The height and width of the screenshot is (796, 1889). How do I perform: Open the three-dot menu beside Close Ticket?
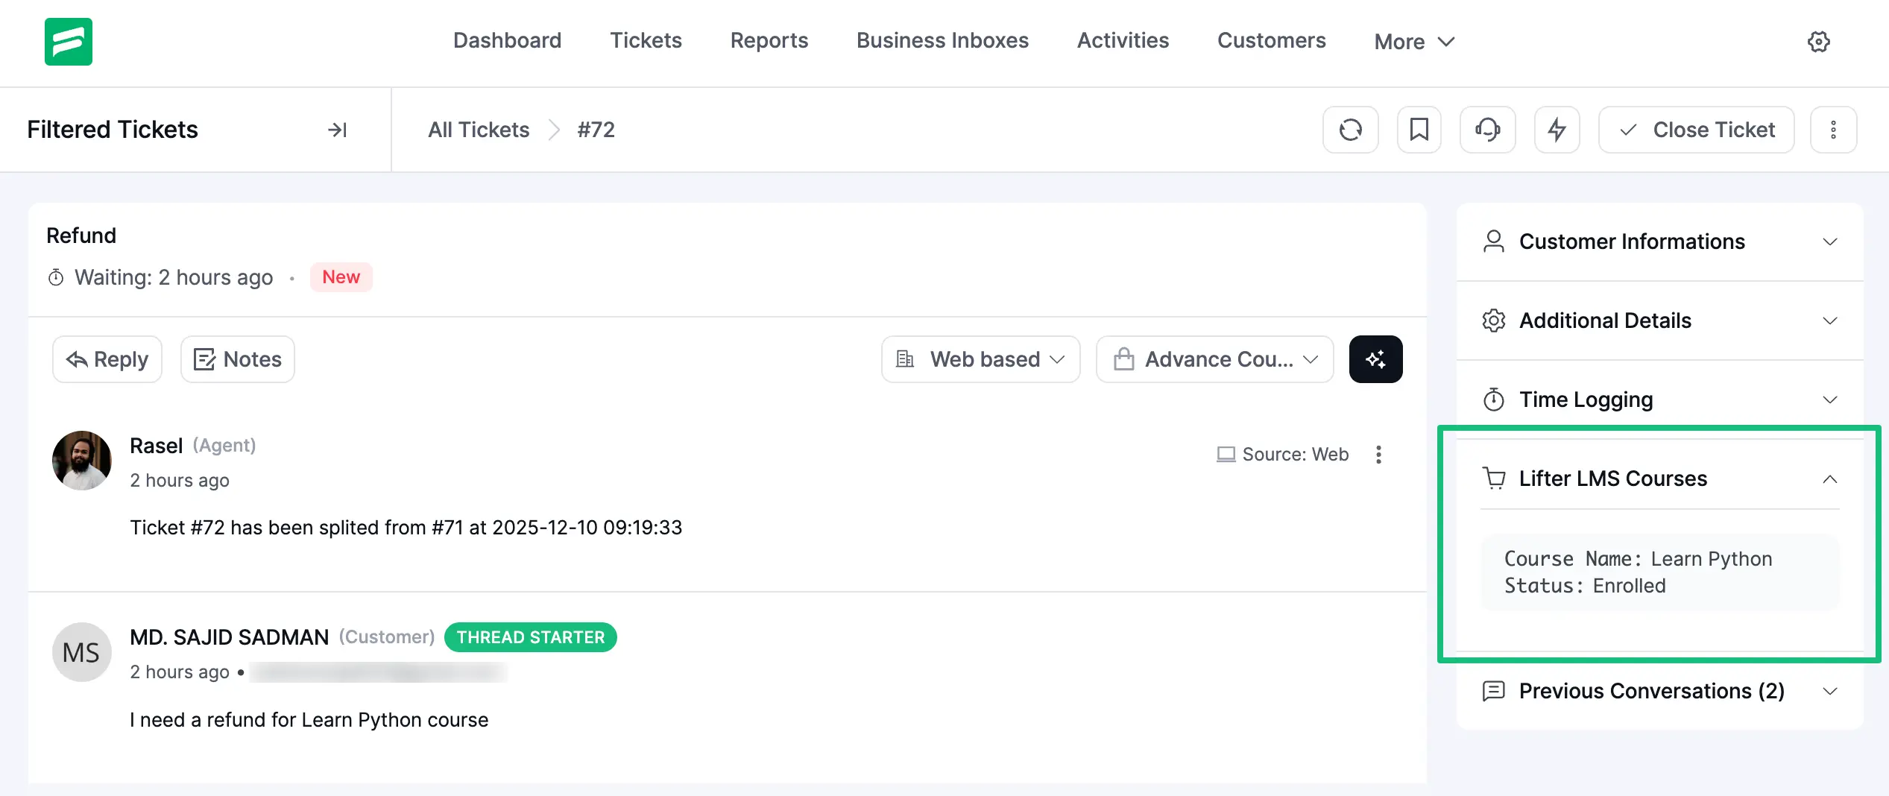click(x=1833, y=129)
